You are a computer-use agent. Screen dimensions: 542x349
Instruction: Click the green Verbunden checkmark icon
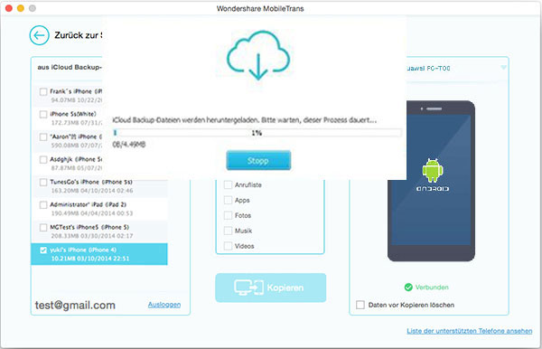(408, 288)
